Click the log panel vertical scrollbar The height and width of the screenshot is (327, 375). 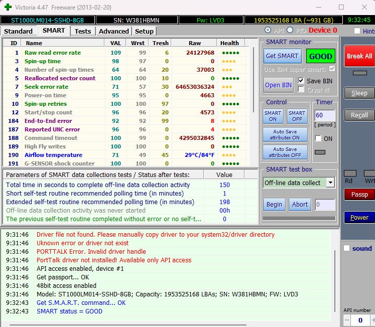335,281
